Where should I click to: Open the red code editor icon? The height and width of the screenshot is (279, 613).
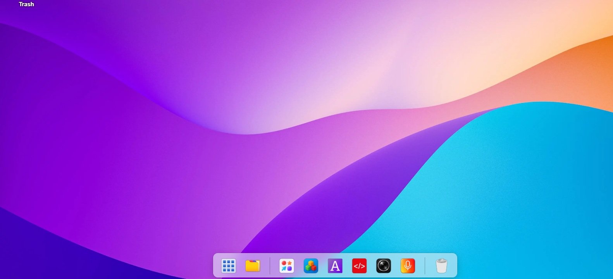(x=359, y=266)
